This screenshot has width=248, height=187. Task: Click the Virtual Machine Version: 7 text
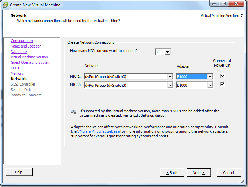click(222, 16)
